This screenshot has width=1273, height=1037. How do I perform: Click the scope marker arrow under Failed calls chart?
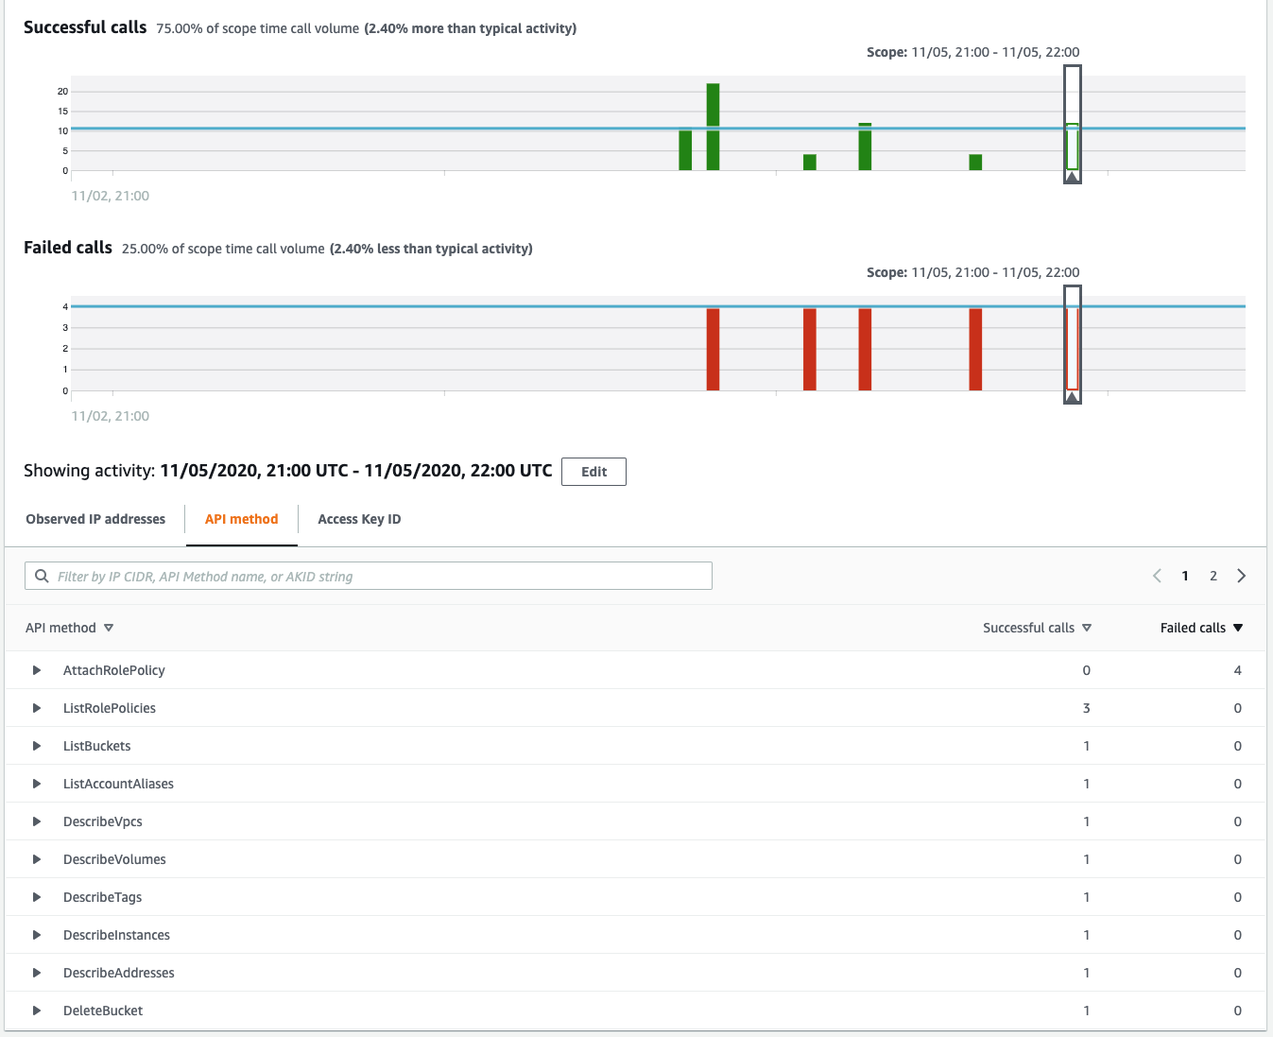pyautogui.click(x=1073, y=398)
